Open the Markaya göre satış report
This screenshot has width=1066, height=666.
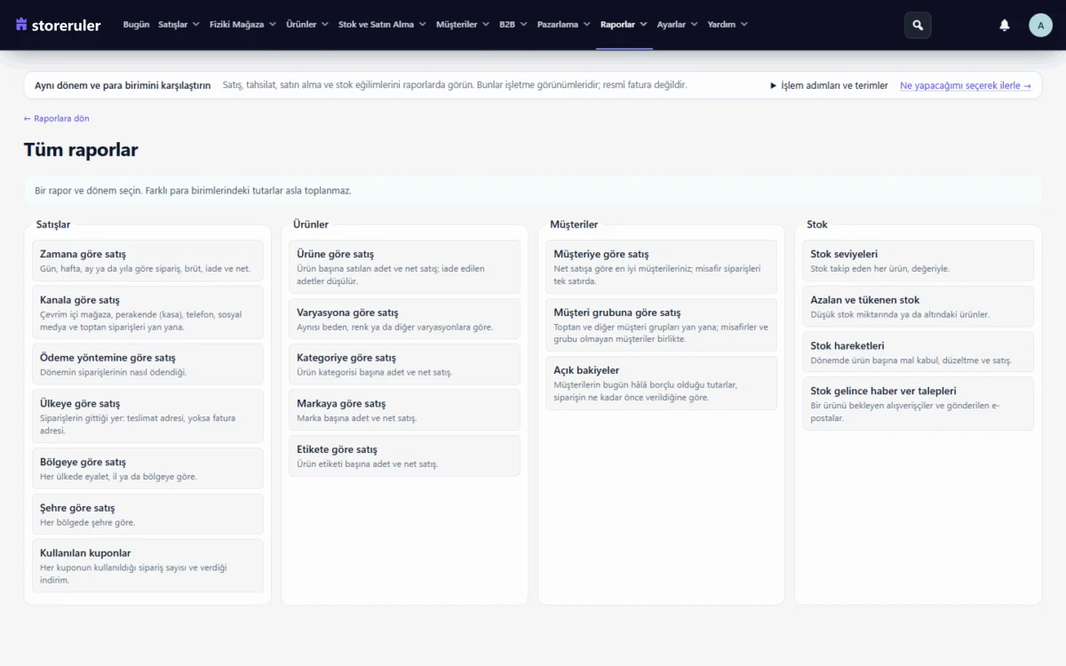[404, 410]
